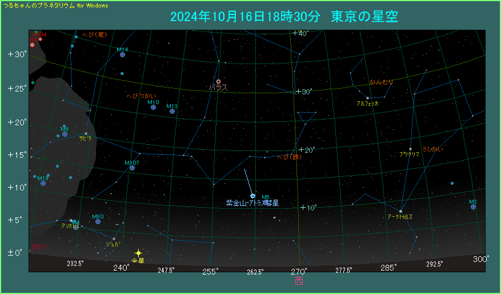Click the へびつかい constellation label
This screenshot has width=501, height=294.
(141, 96)
